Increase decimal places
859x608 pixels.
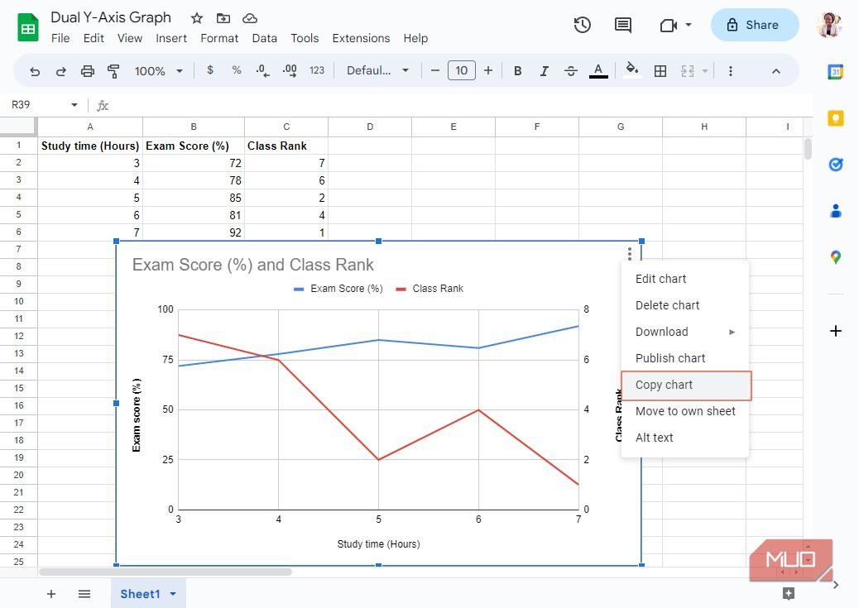click(289, 70)
